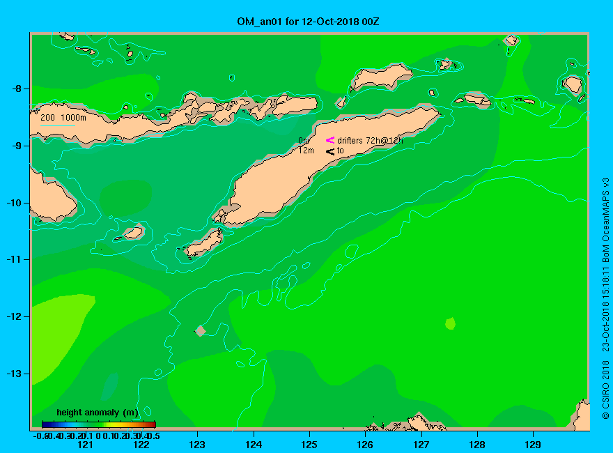This screenshot has height=453, width=613.
Task: Click the cyan depth contour legend line
Action: 58,125
